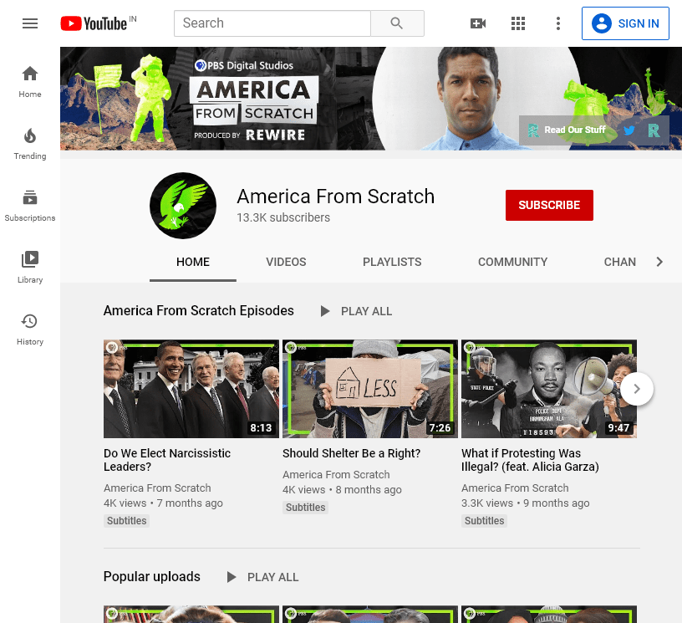Click '13.3K subscribers' text

click(x=283, y=217)
